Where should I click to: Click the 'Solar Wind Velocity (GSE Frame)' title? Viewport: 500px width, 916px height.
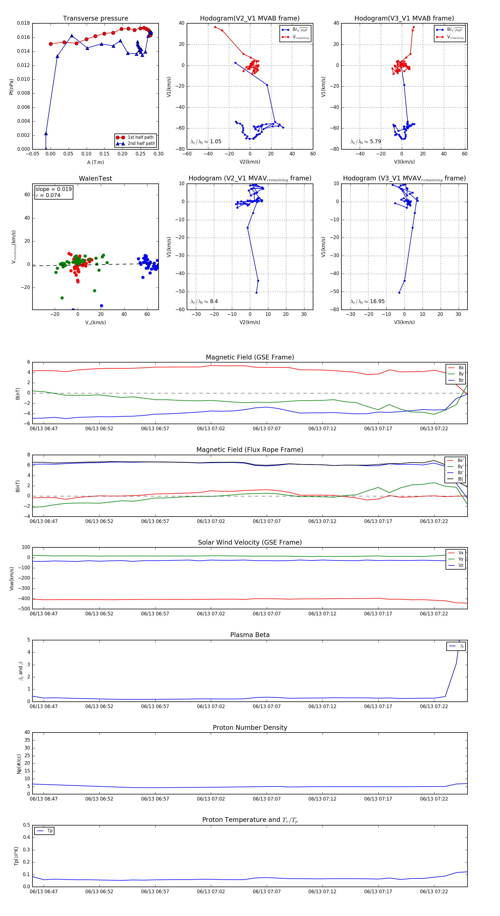click(x=250, y=543)
